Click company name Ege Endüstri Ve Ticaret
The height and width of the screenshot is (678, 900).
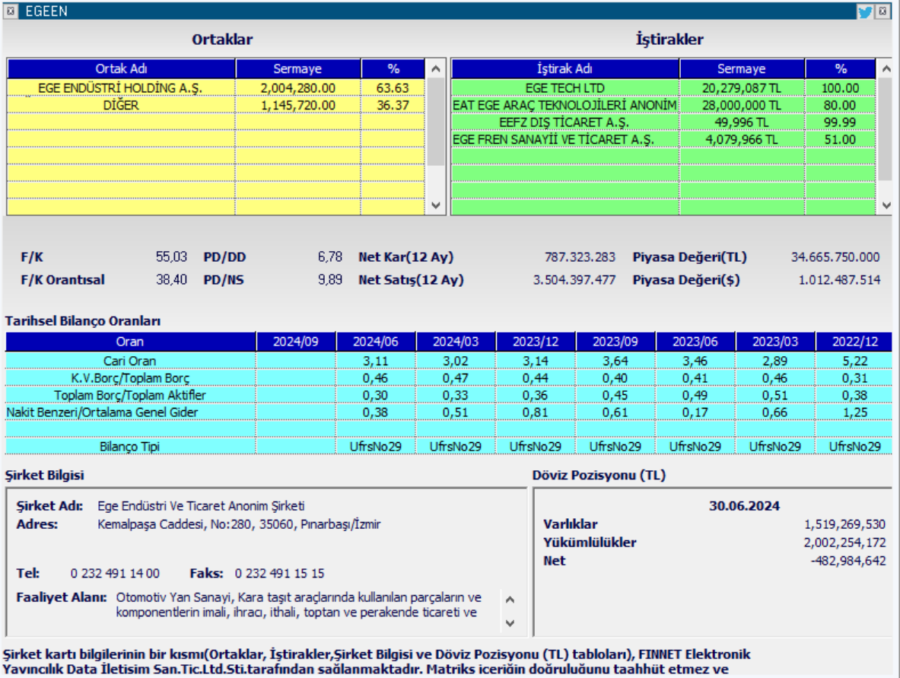click(x=201, y=506)
